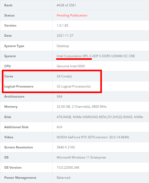This screenshot has height=183, width=149.
Task: Click the Microsoft Windows 11 Enterprise value
Action: [x=81, y=157]
